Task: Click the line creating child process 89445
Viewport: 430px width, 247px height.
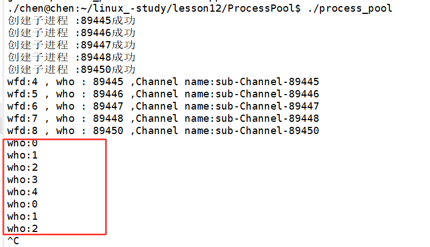Action: point(71,21)
